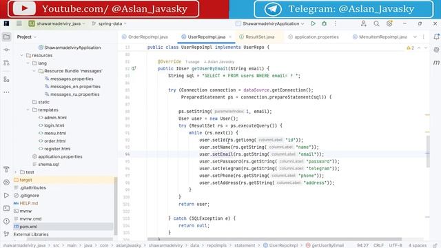This screenshot has width=441, height=248.
Task: Open the code with me user icon
Action: point(363,23)
